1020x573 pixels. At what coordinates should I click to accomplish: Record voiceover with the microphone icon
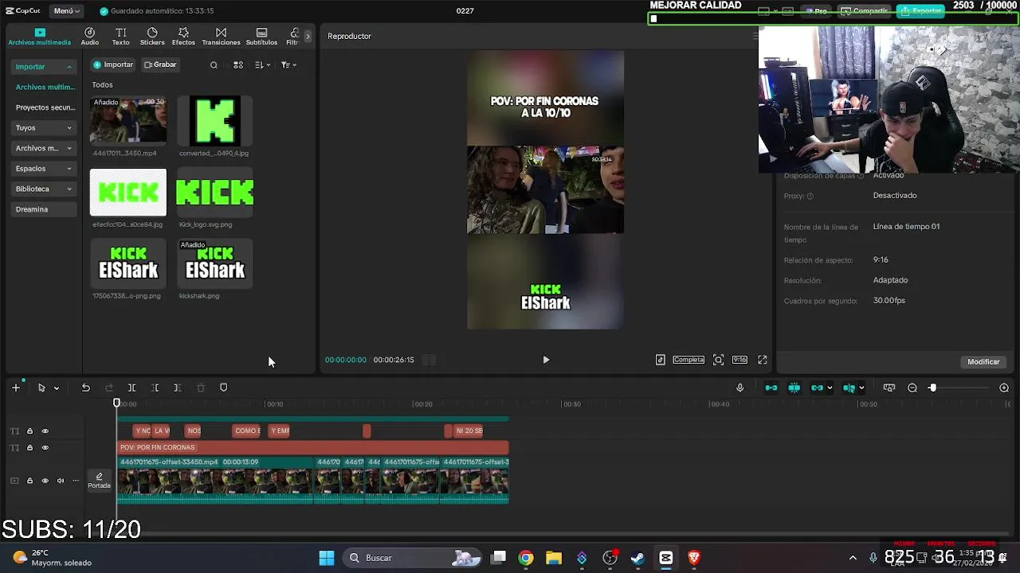(739, 388)
